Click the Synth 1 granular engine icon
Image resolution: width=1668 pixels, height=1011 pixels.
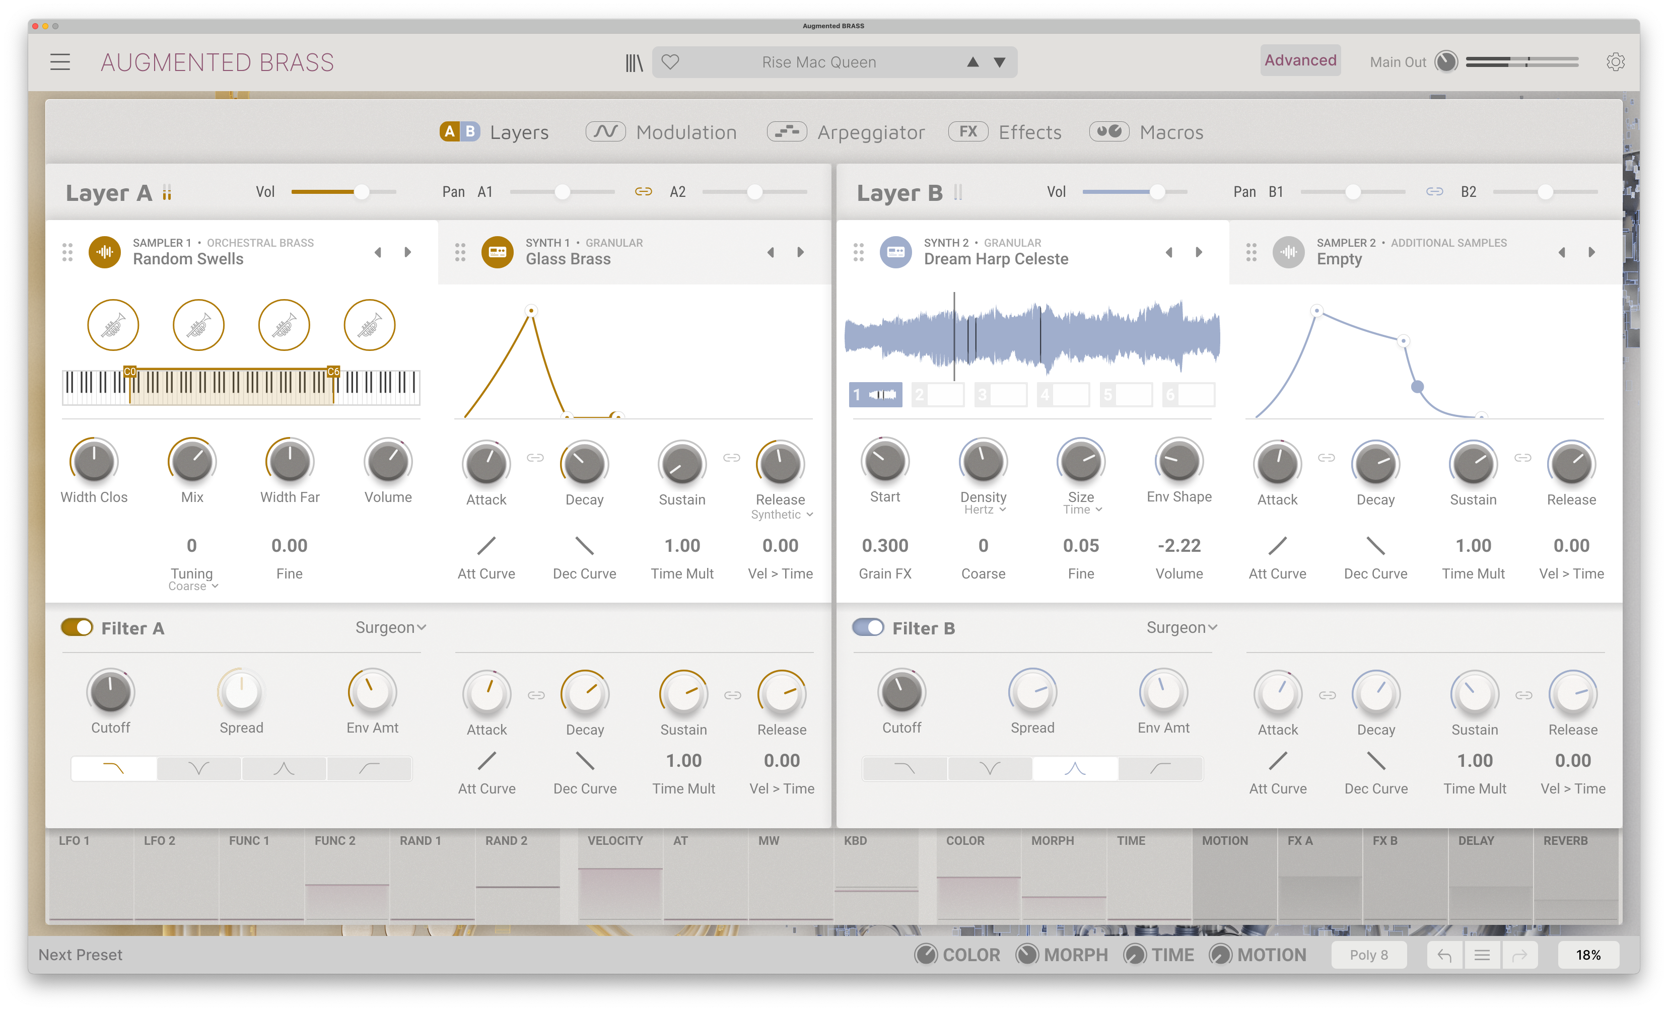click(498, 252)
